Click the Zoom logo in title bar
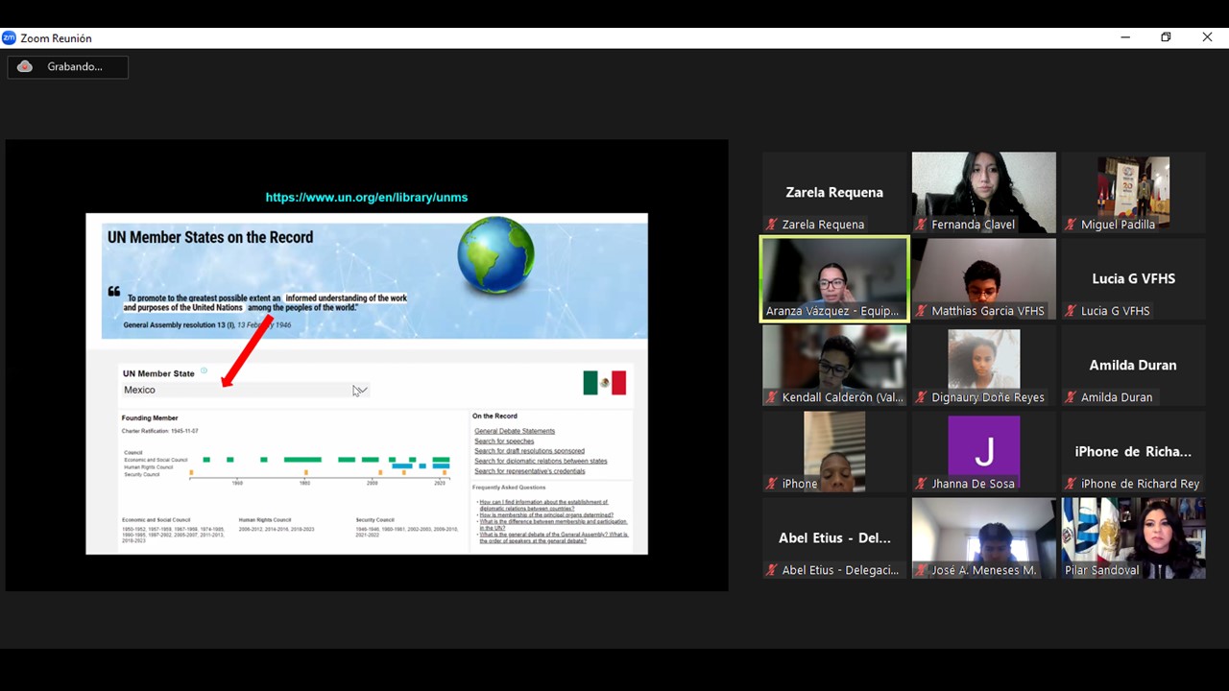Screen dimensions: 1229x691 pyautogui.click(x=10, y=38)
